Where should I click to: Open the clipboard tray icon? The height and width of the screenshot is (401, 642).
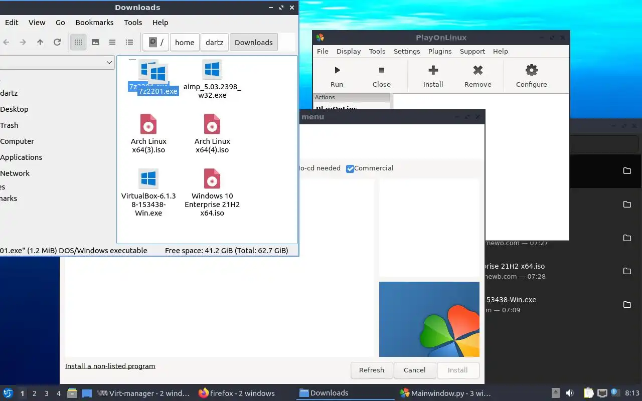click(x=588, y=393)
